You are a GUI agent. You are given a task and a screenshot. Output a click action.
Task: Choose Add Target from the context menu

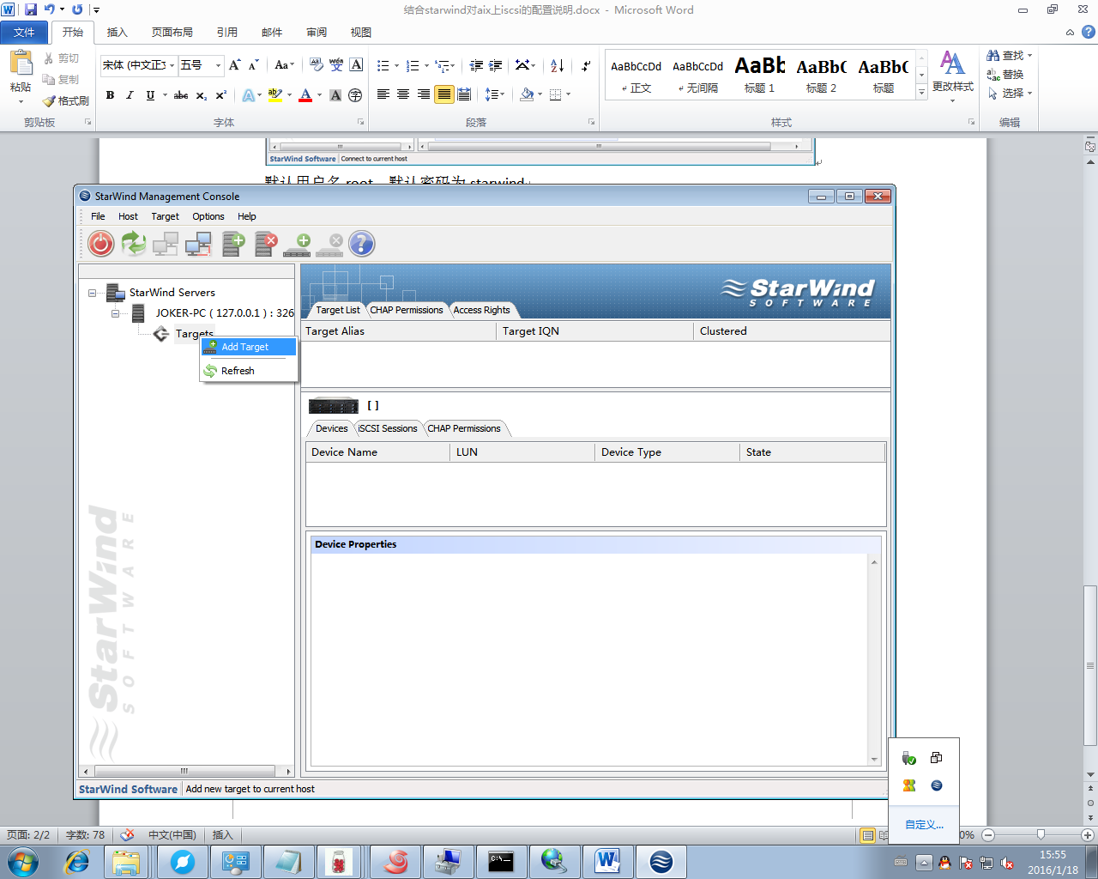[249, 347]
